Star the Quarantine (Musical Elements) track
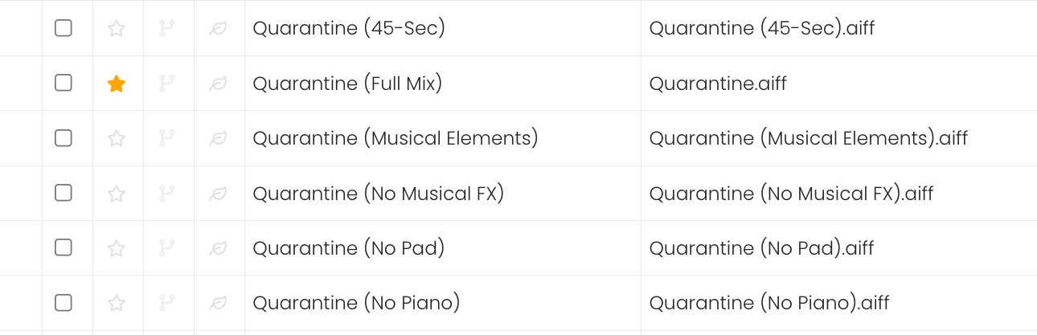 117,138
